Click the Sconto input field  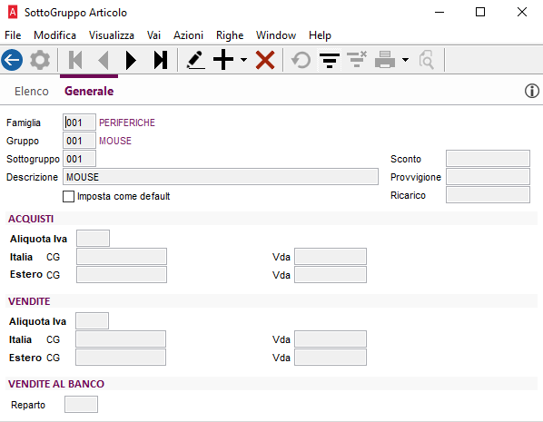[488, 159]
